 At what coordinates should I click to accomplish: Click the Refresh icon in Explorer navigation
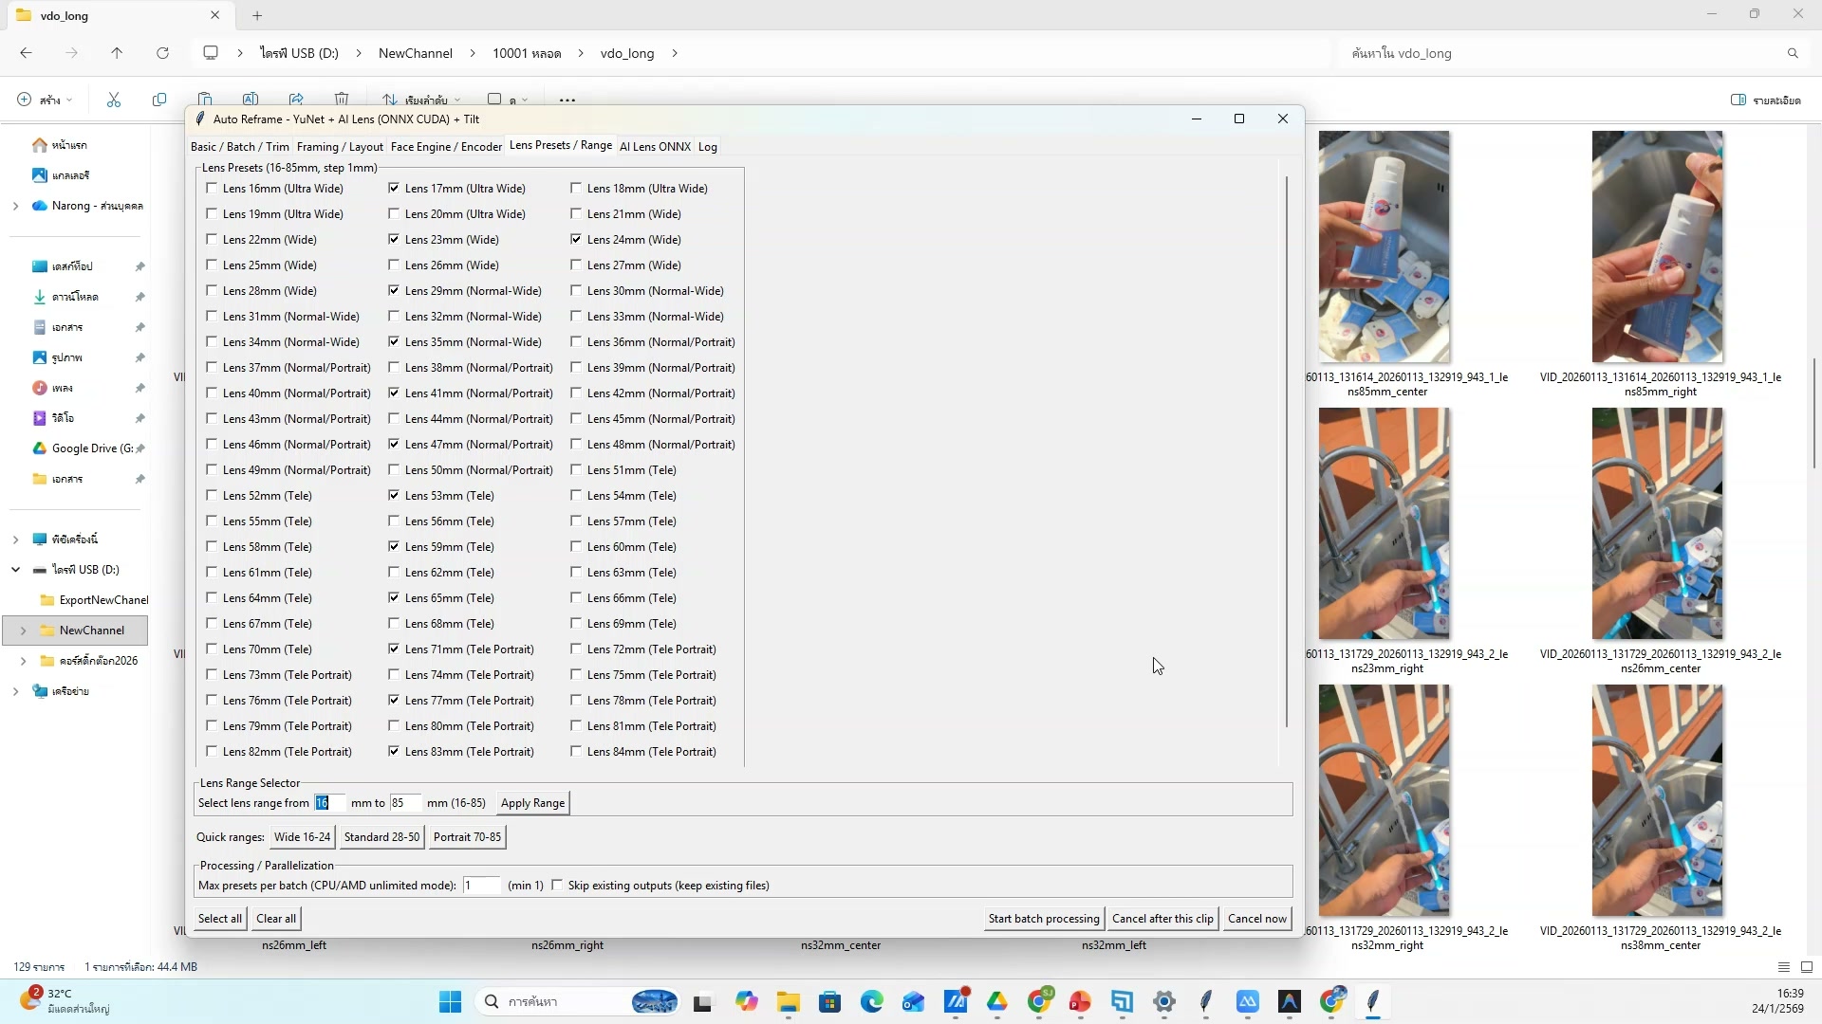162,53
